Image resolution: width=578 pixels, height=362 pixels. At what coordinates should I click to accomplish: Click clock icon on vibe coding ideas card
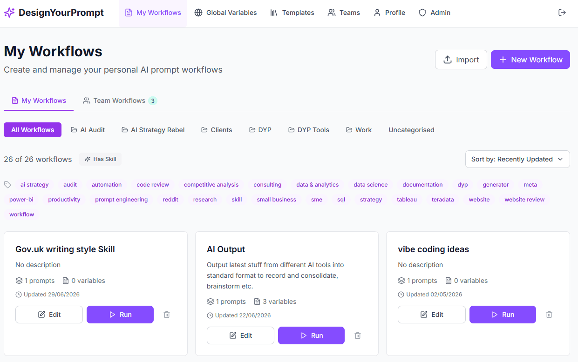[x=401, y=295]
